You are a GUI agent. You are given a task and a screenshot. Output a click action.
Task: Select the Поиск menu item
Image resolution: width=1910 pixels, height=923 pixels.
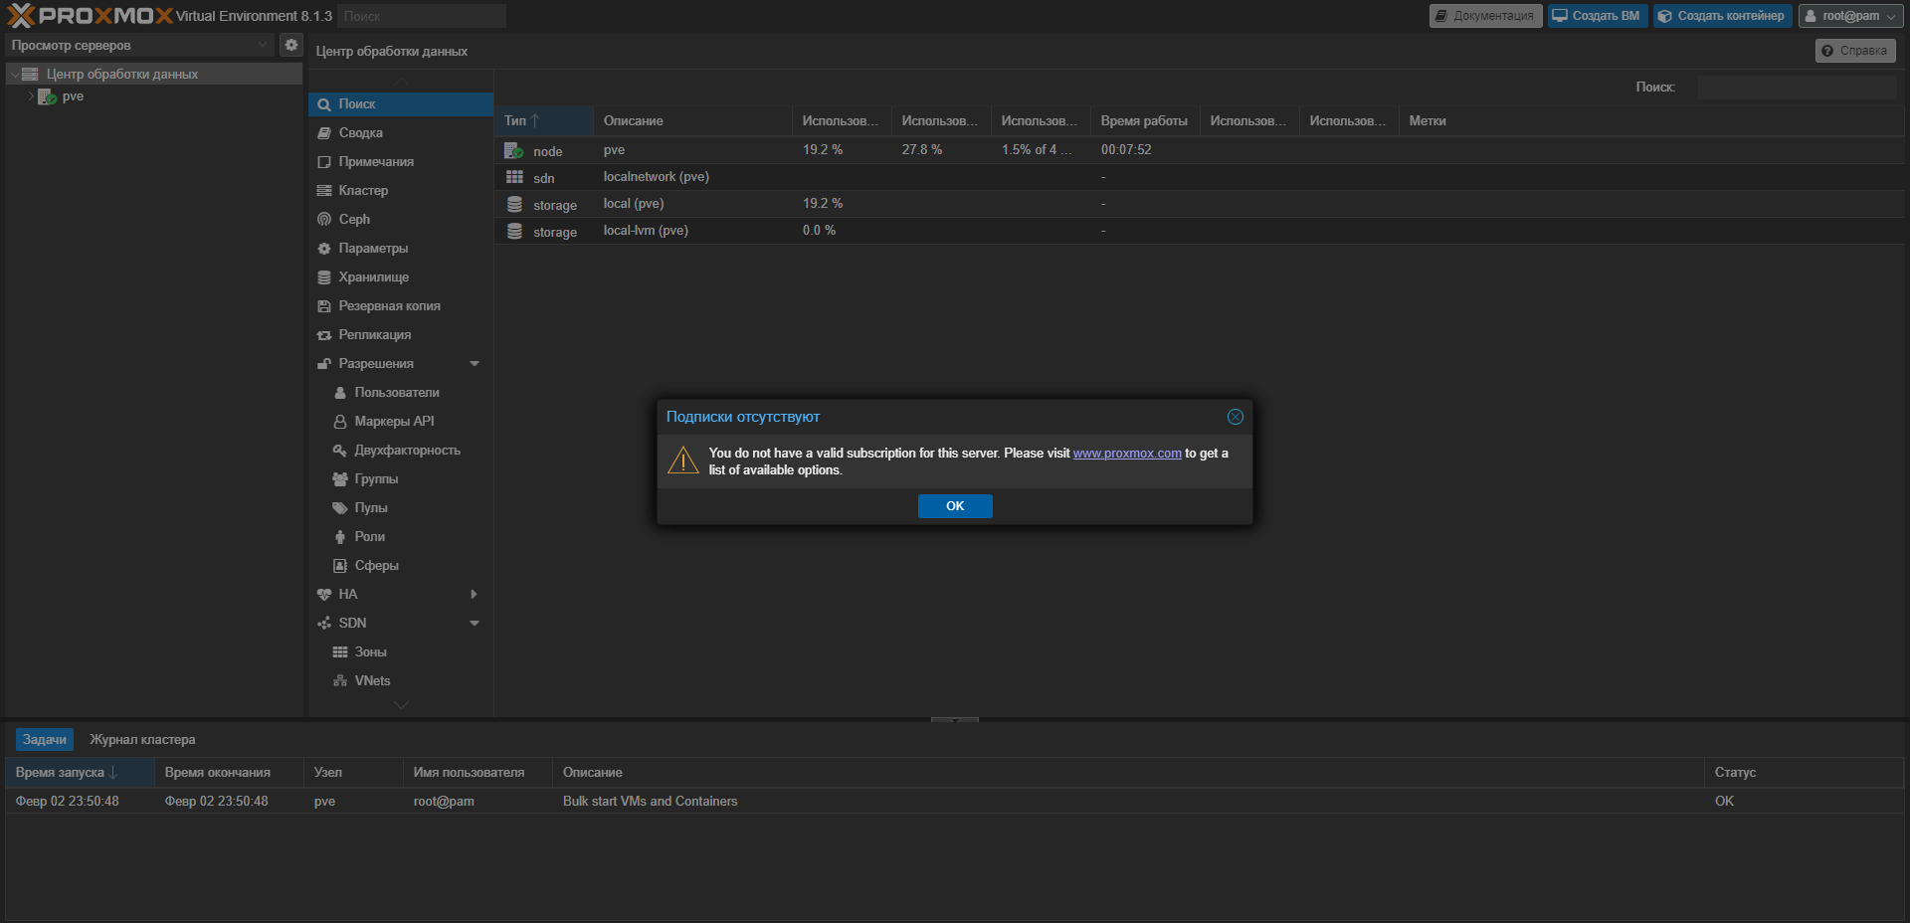(401, 103)
